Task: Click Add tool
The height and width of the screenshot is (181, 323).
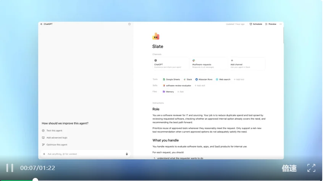Action: pyautogui.click(x=239, y=79)
